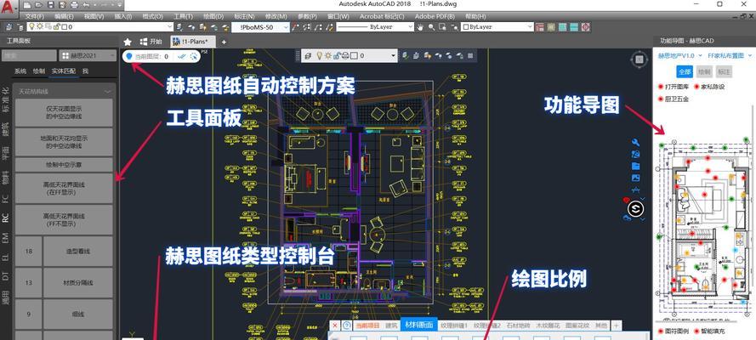Open the 赫思2021 dropdown in tool panel

point(88,55)
